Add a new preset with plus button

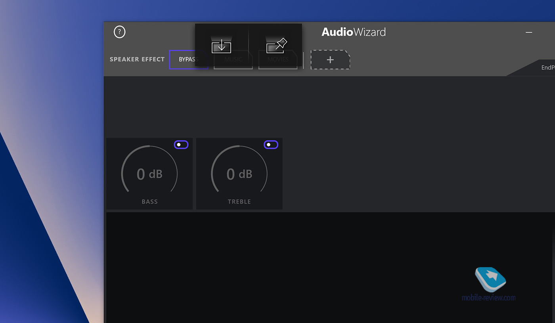click(x=330, y=60)
